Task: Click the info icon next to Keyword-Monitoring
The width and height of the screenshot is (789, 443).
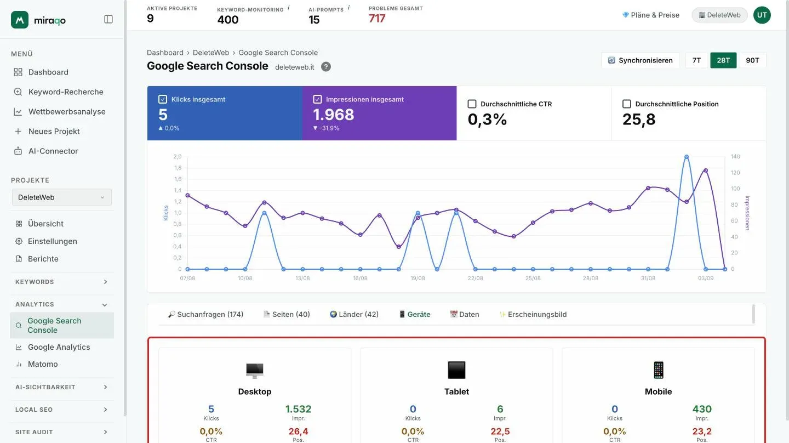Action: point(289,8)
